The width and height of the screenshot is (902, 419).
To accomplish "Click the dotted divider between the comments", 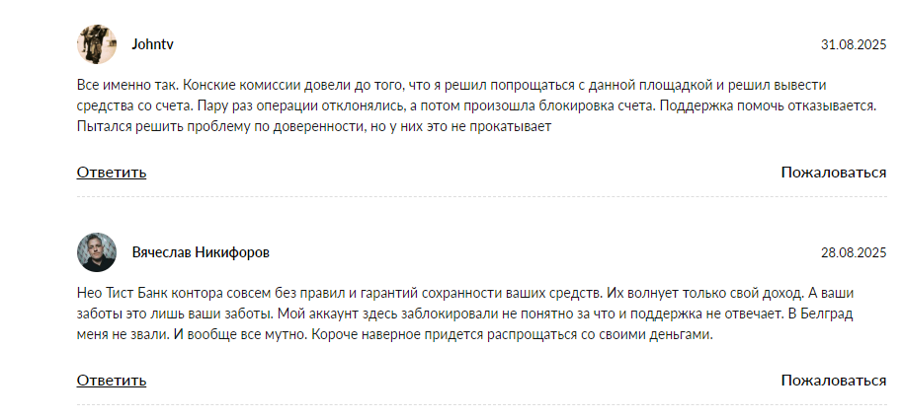I will click(x=481, y=196).
